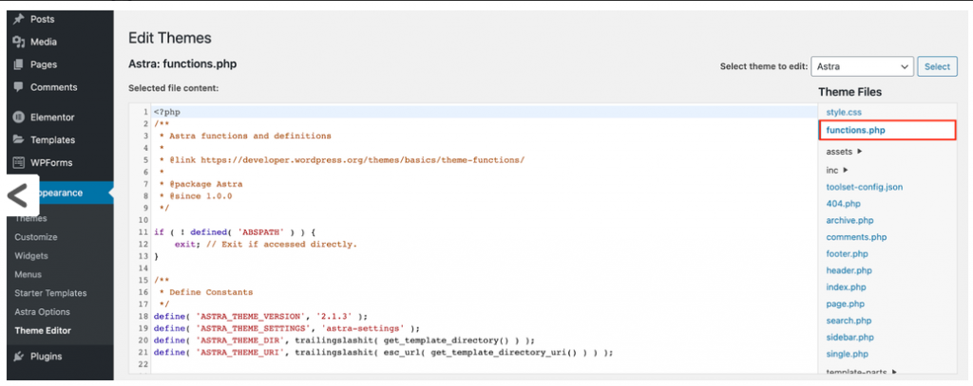Click the ASTRA_THEME_SETTINGS define line
Image resolution: width=973 pixels, height=386 pixels.
tap(287, 328)
